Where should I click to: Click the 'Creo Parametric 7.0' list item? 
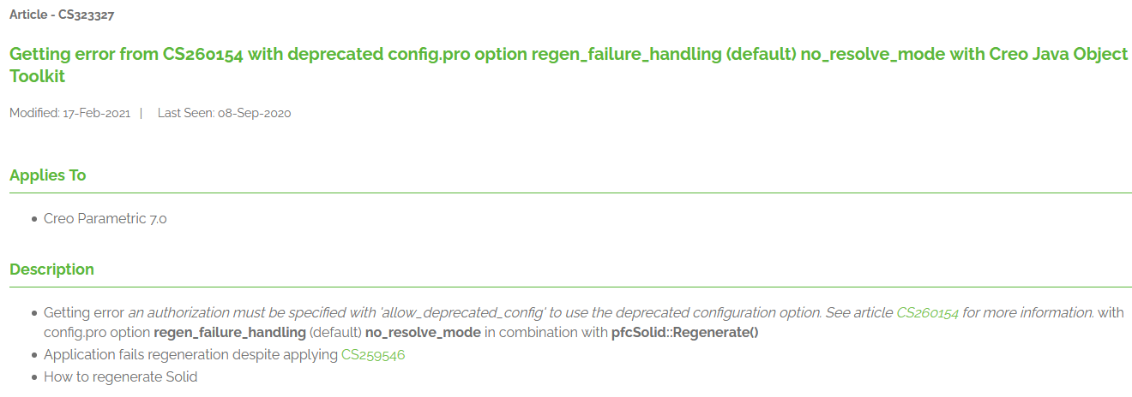[x=105, y=219]
